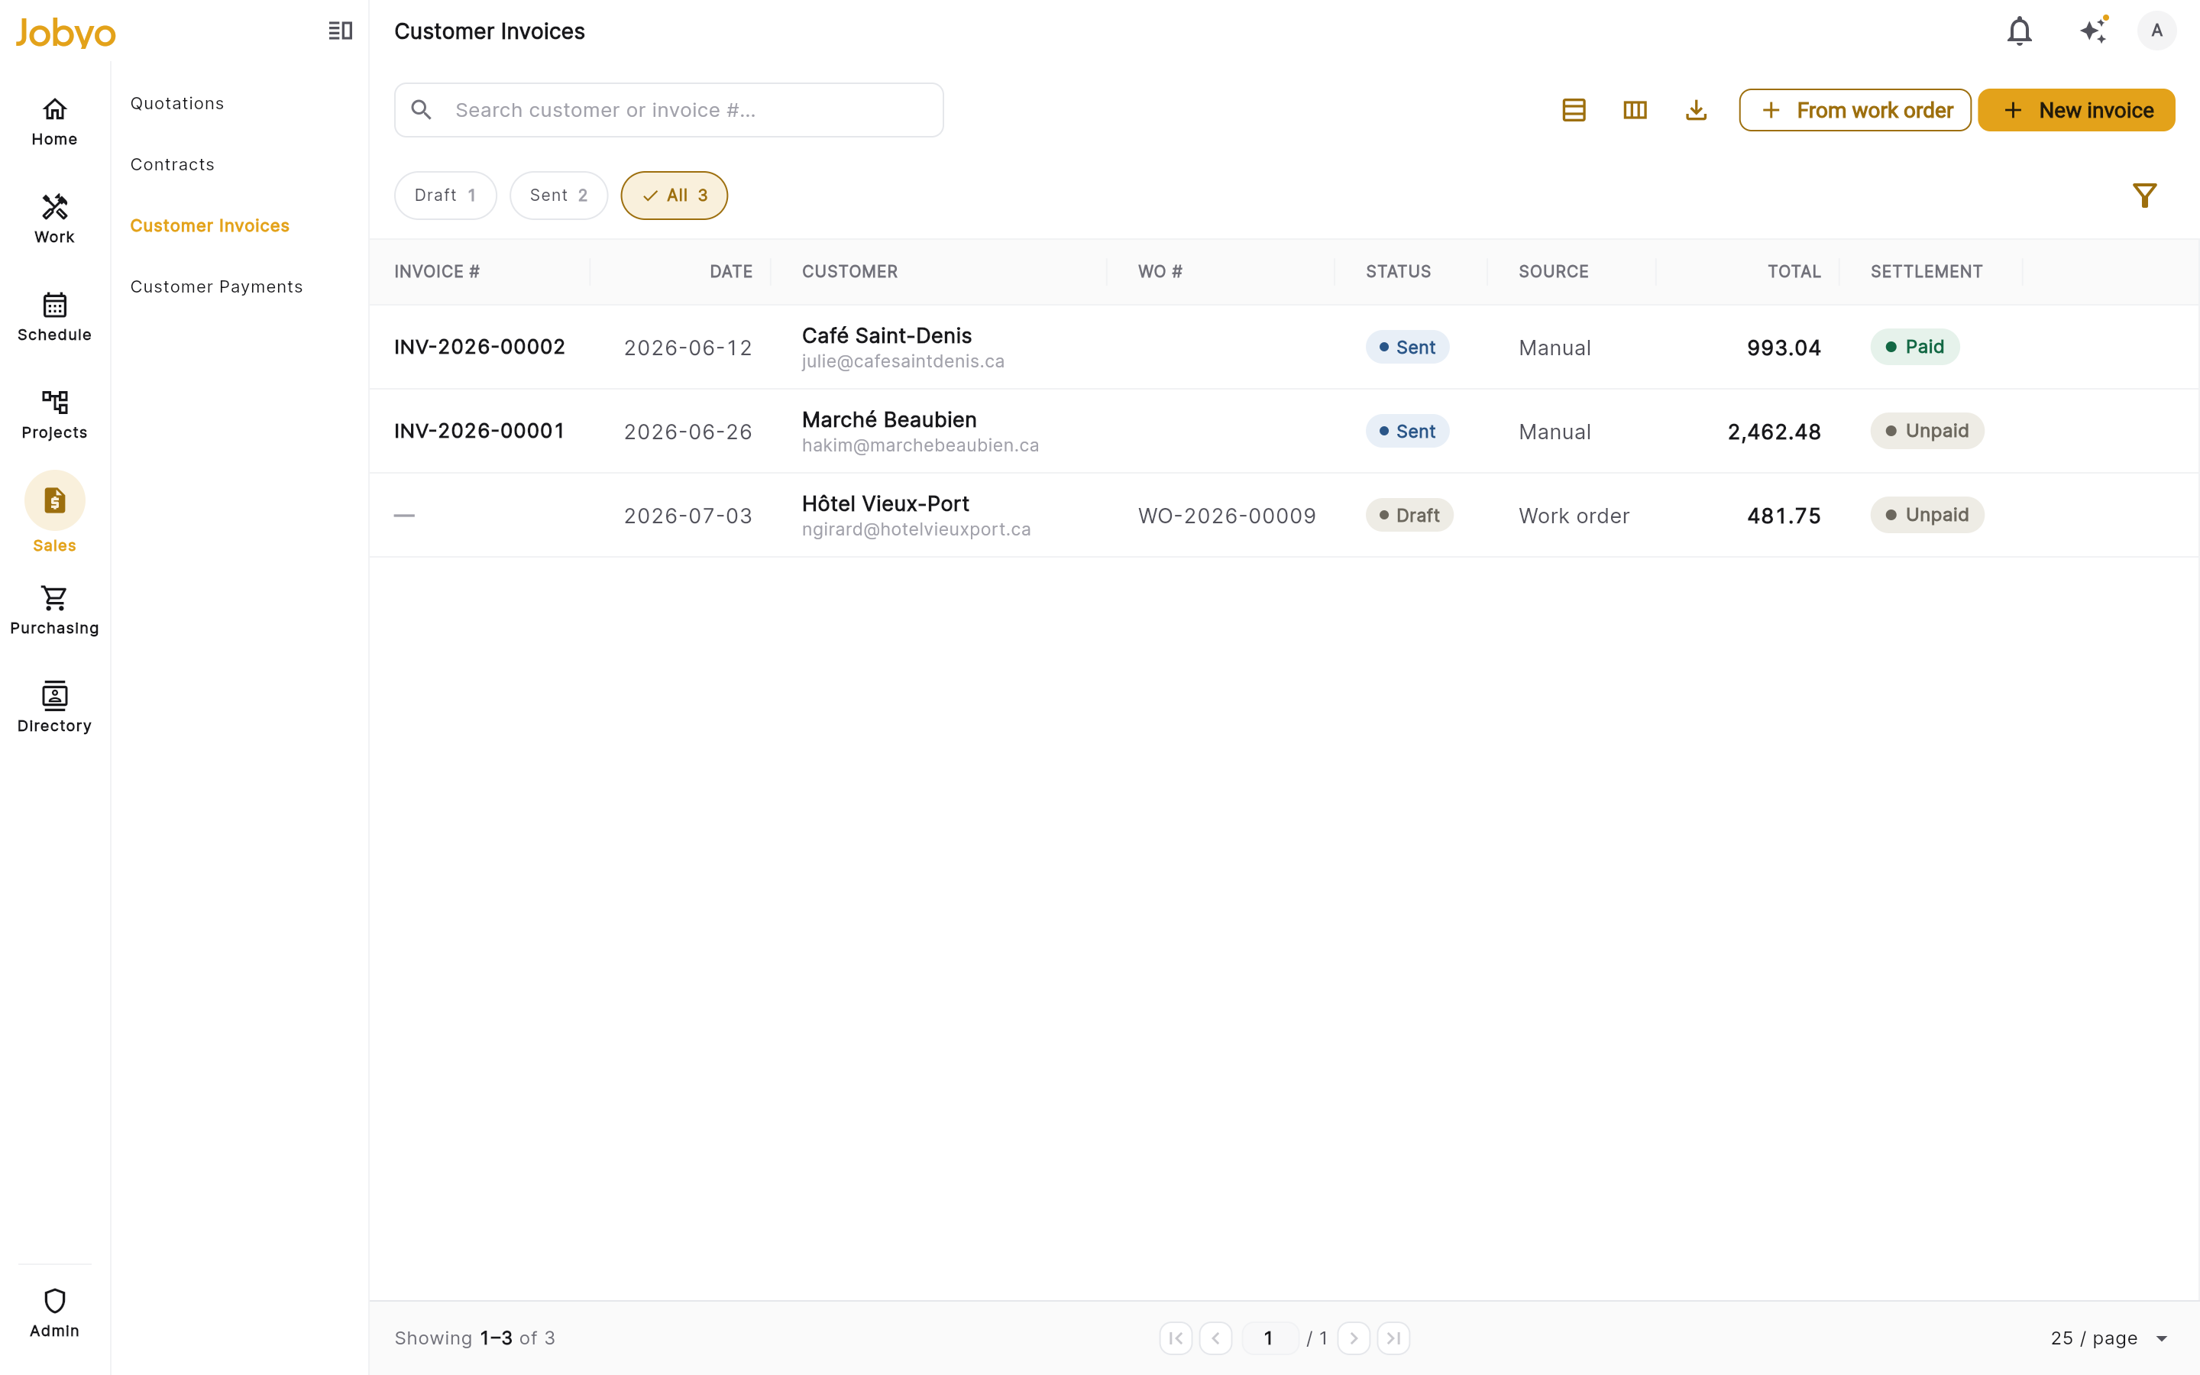Open the advanced filter funnel
The height and width of the screenshot is (1375, 2200).
(2144, 196)
